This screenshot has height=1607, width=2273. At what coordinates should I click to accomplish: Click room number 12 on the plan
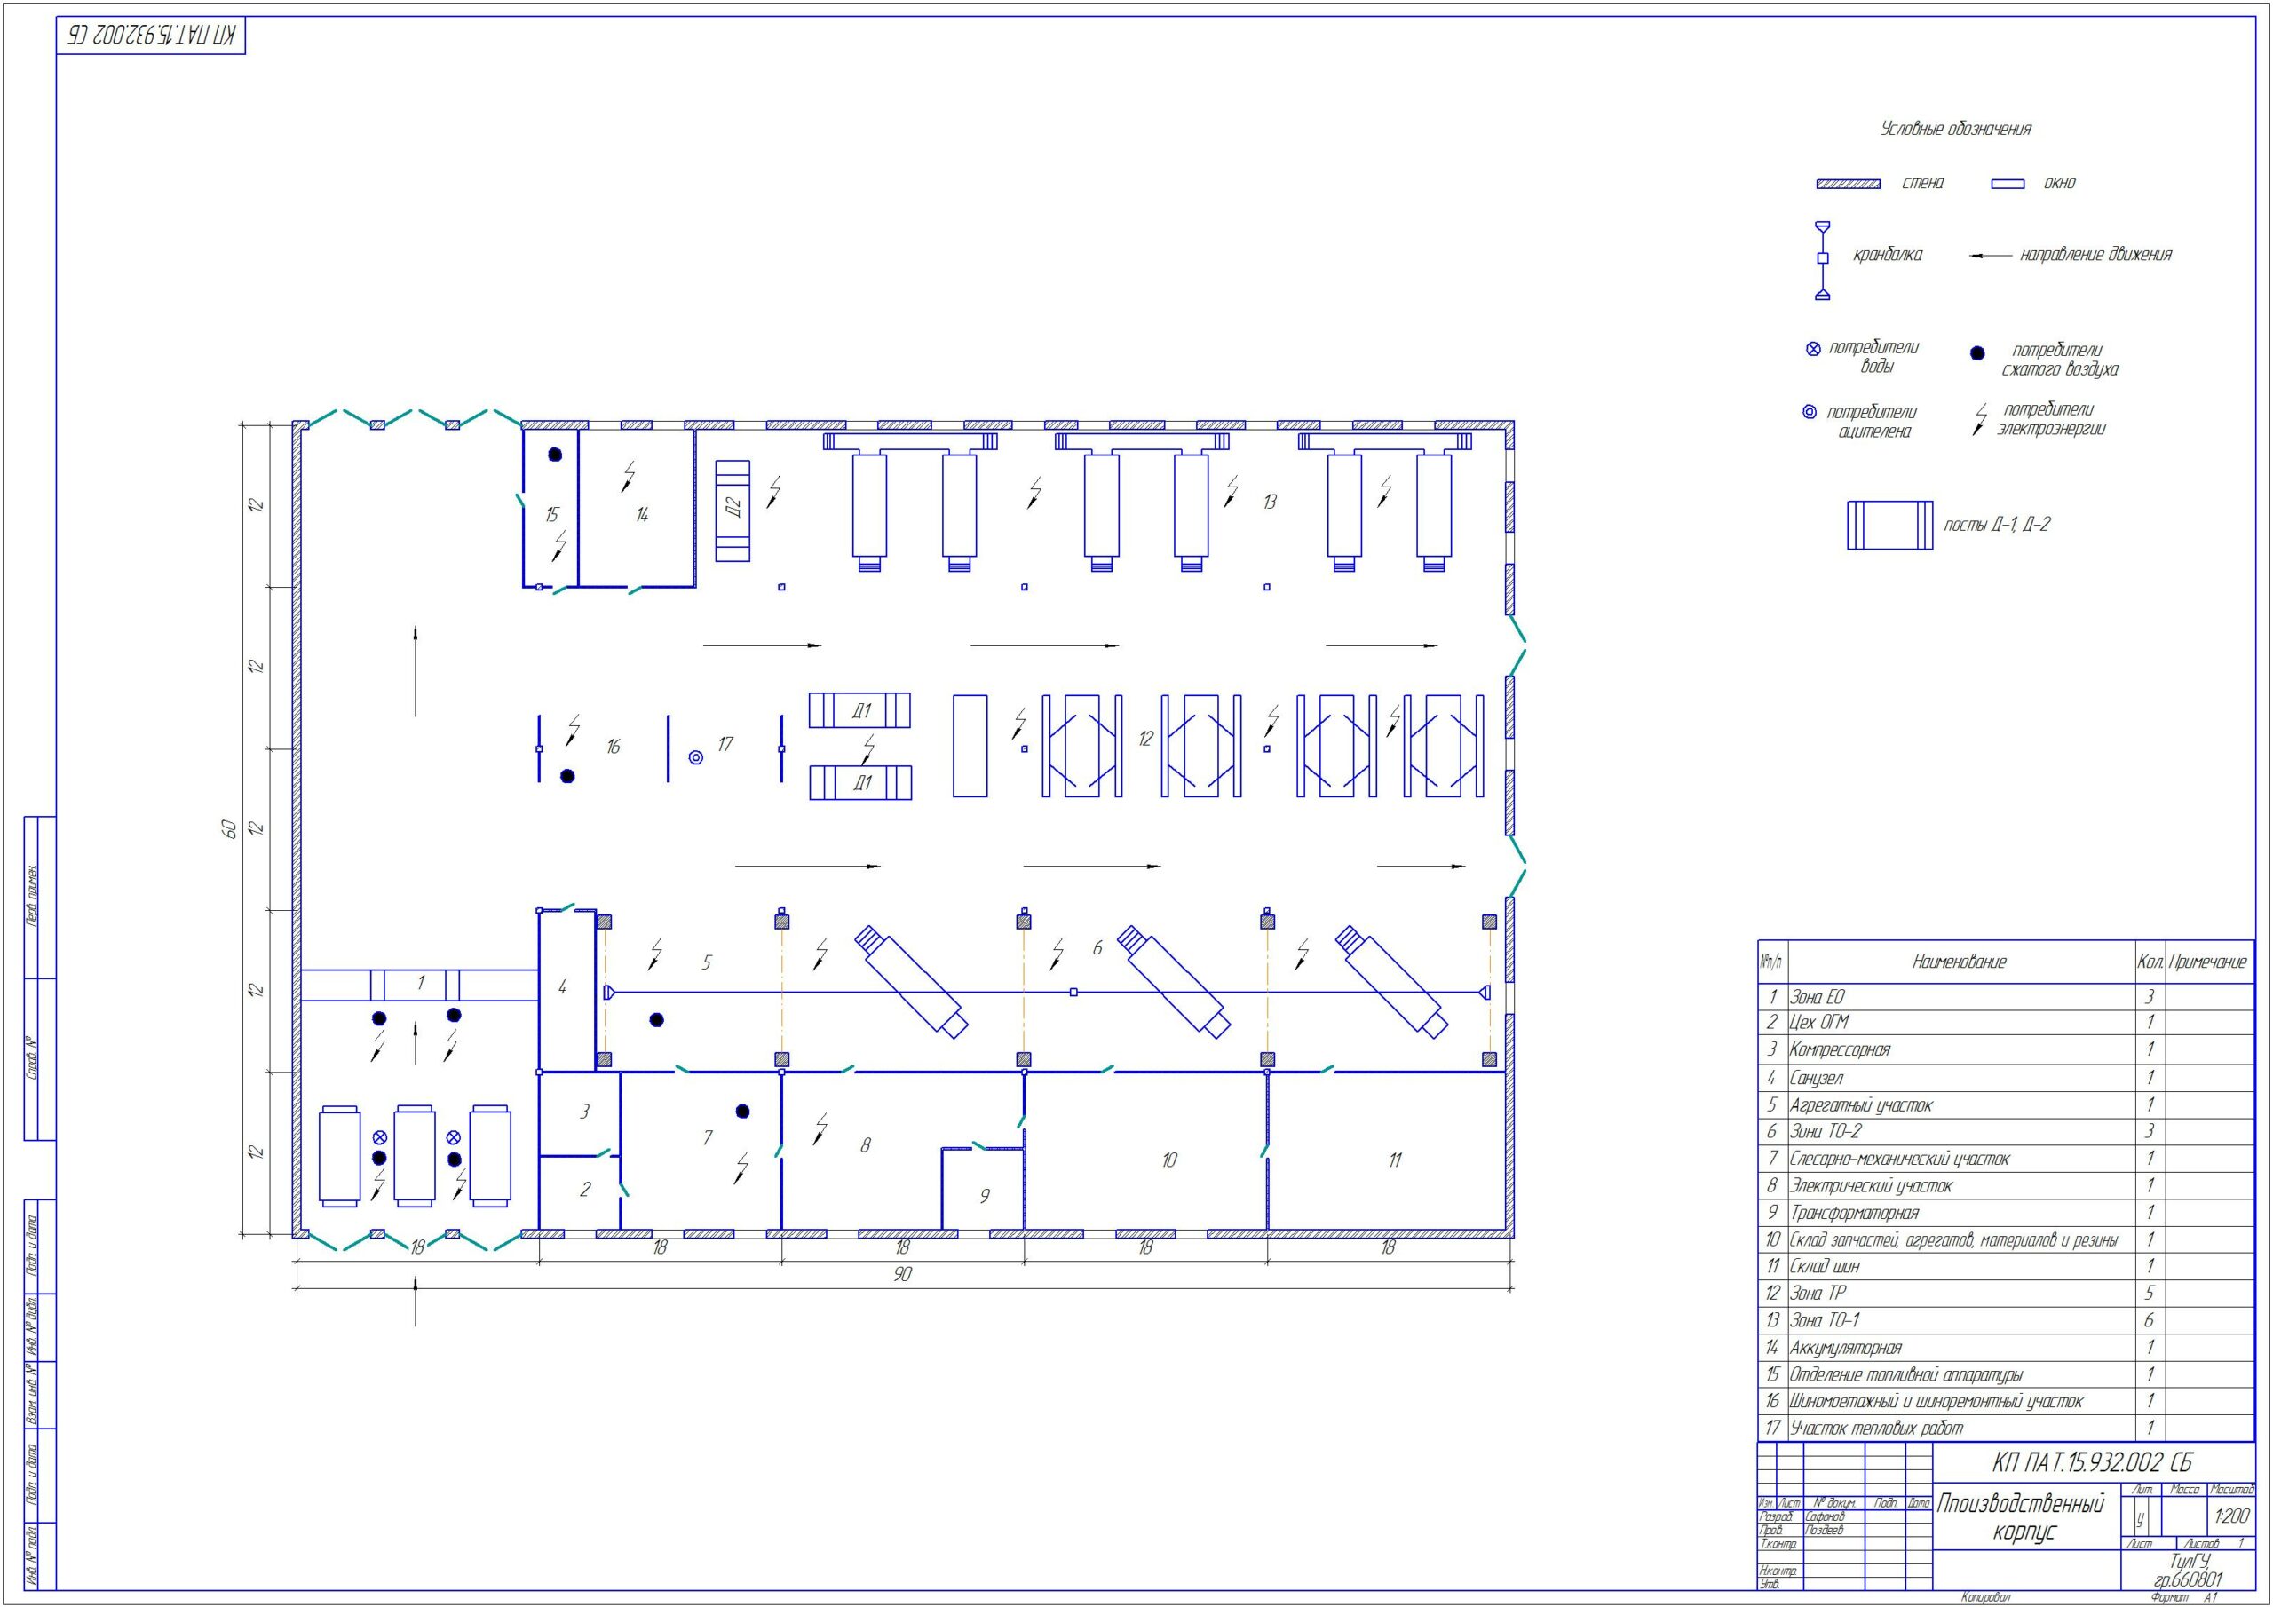tap(1145, 739)
